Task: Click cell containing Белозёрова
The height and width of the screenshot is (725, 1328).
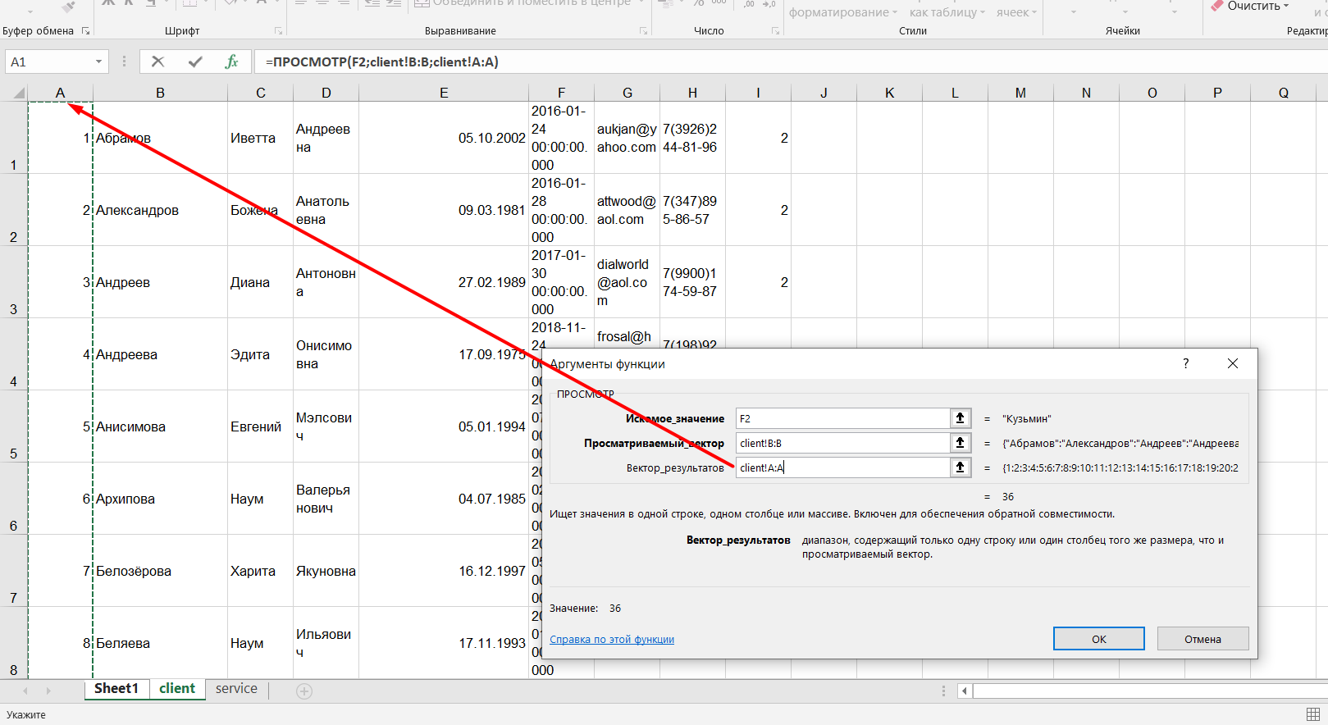Action: pos(161,571)
